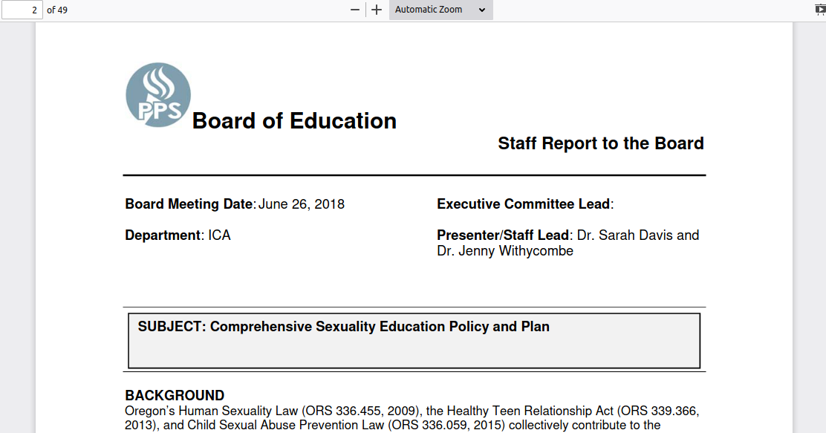Click the zoom out minus icon
826x433 pixels.
[x=355, y=10]
